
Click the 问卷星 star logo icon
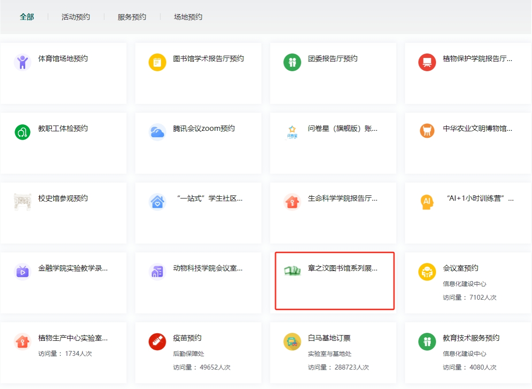coord(292,132)
